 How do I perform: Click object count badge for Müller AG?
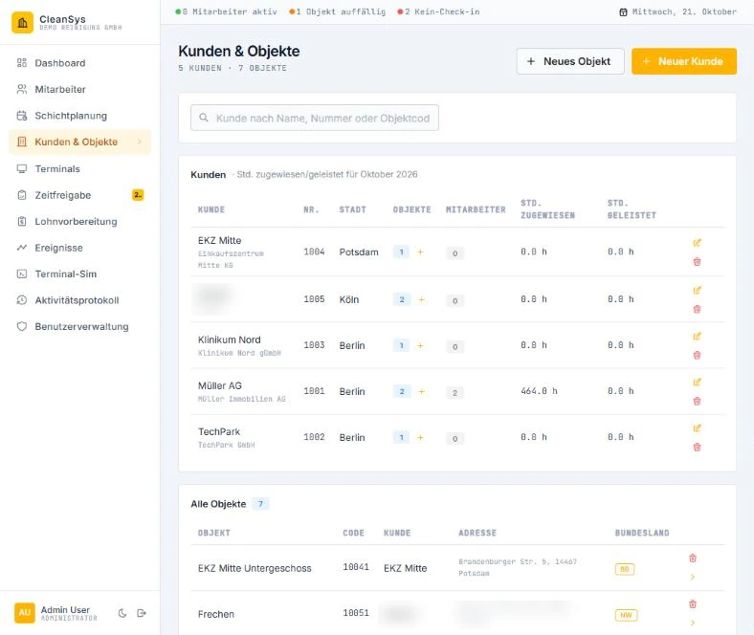click(x=402, y=392)
